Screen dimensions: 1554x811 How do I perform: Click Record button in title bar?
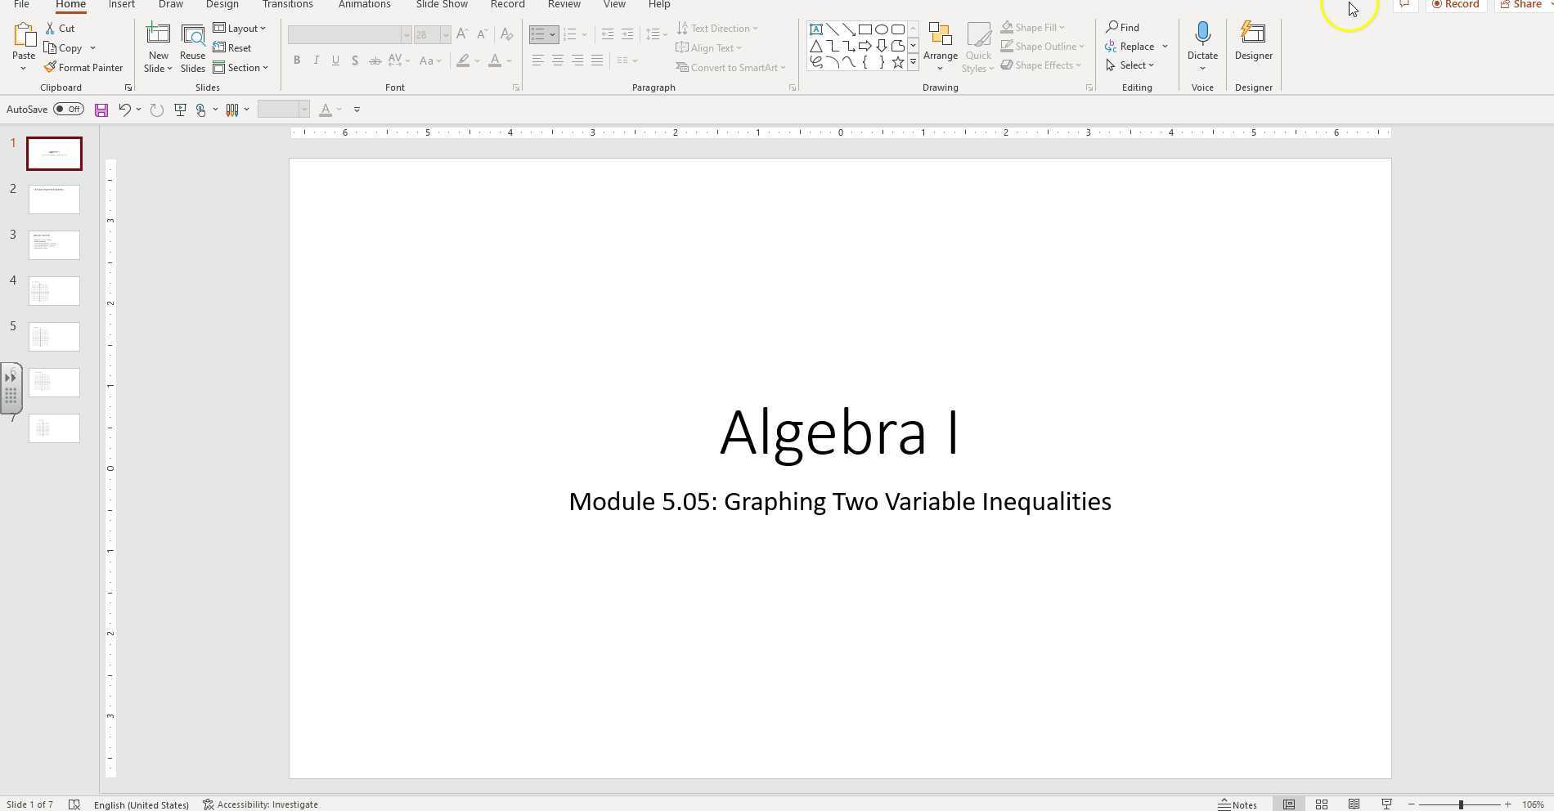click(1456, 5)
